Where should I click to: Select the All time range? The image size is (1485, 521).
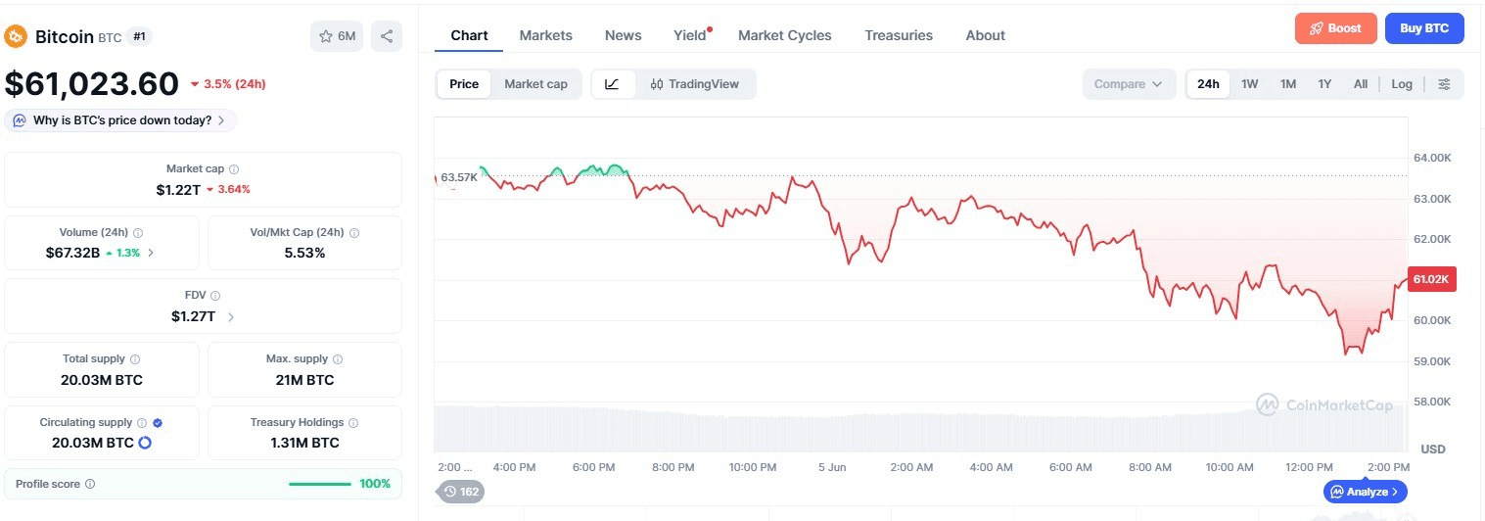click(x=1361, y=84)
